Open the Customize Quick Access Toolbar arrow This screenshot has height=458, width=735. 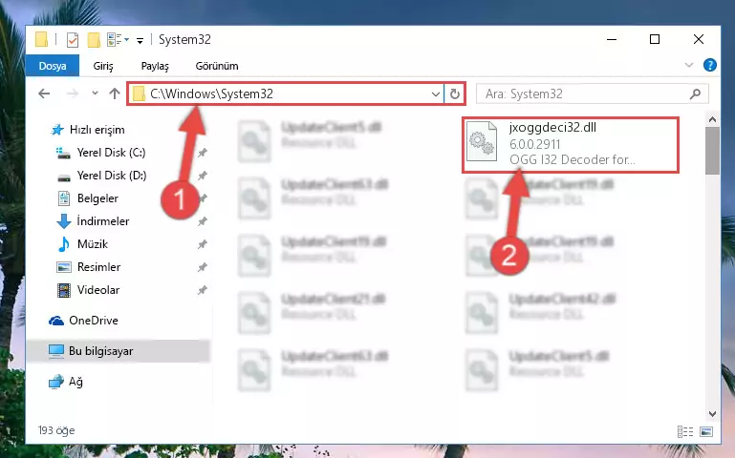point(140,41)
